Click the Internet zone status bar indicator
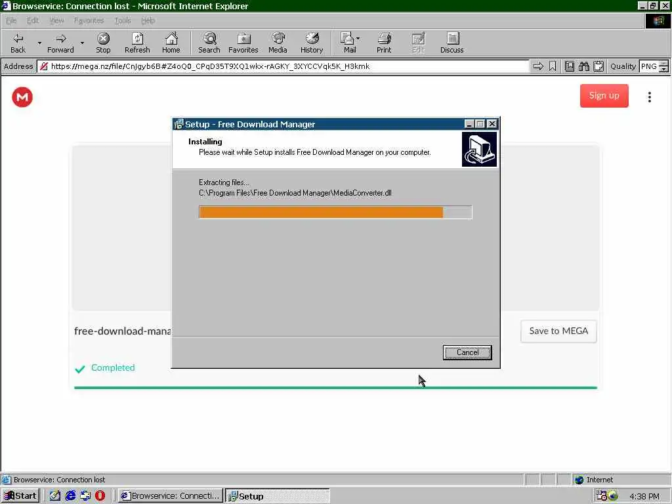The image size is (672, 504). coord(593,480)
